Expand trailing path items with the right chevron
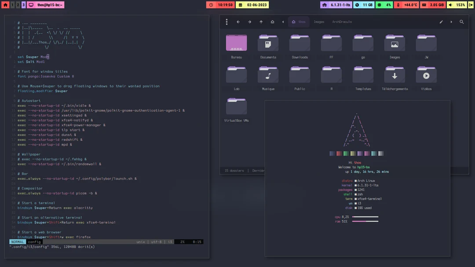 point(451,22)
